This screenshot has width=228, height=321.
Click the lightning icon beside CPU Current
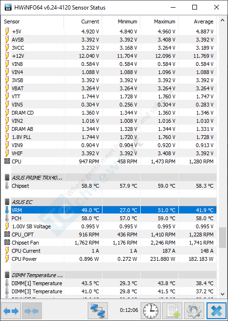7,251
